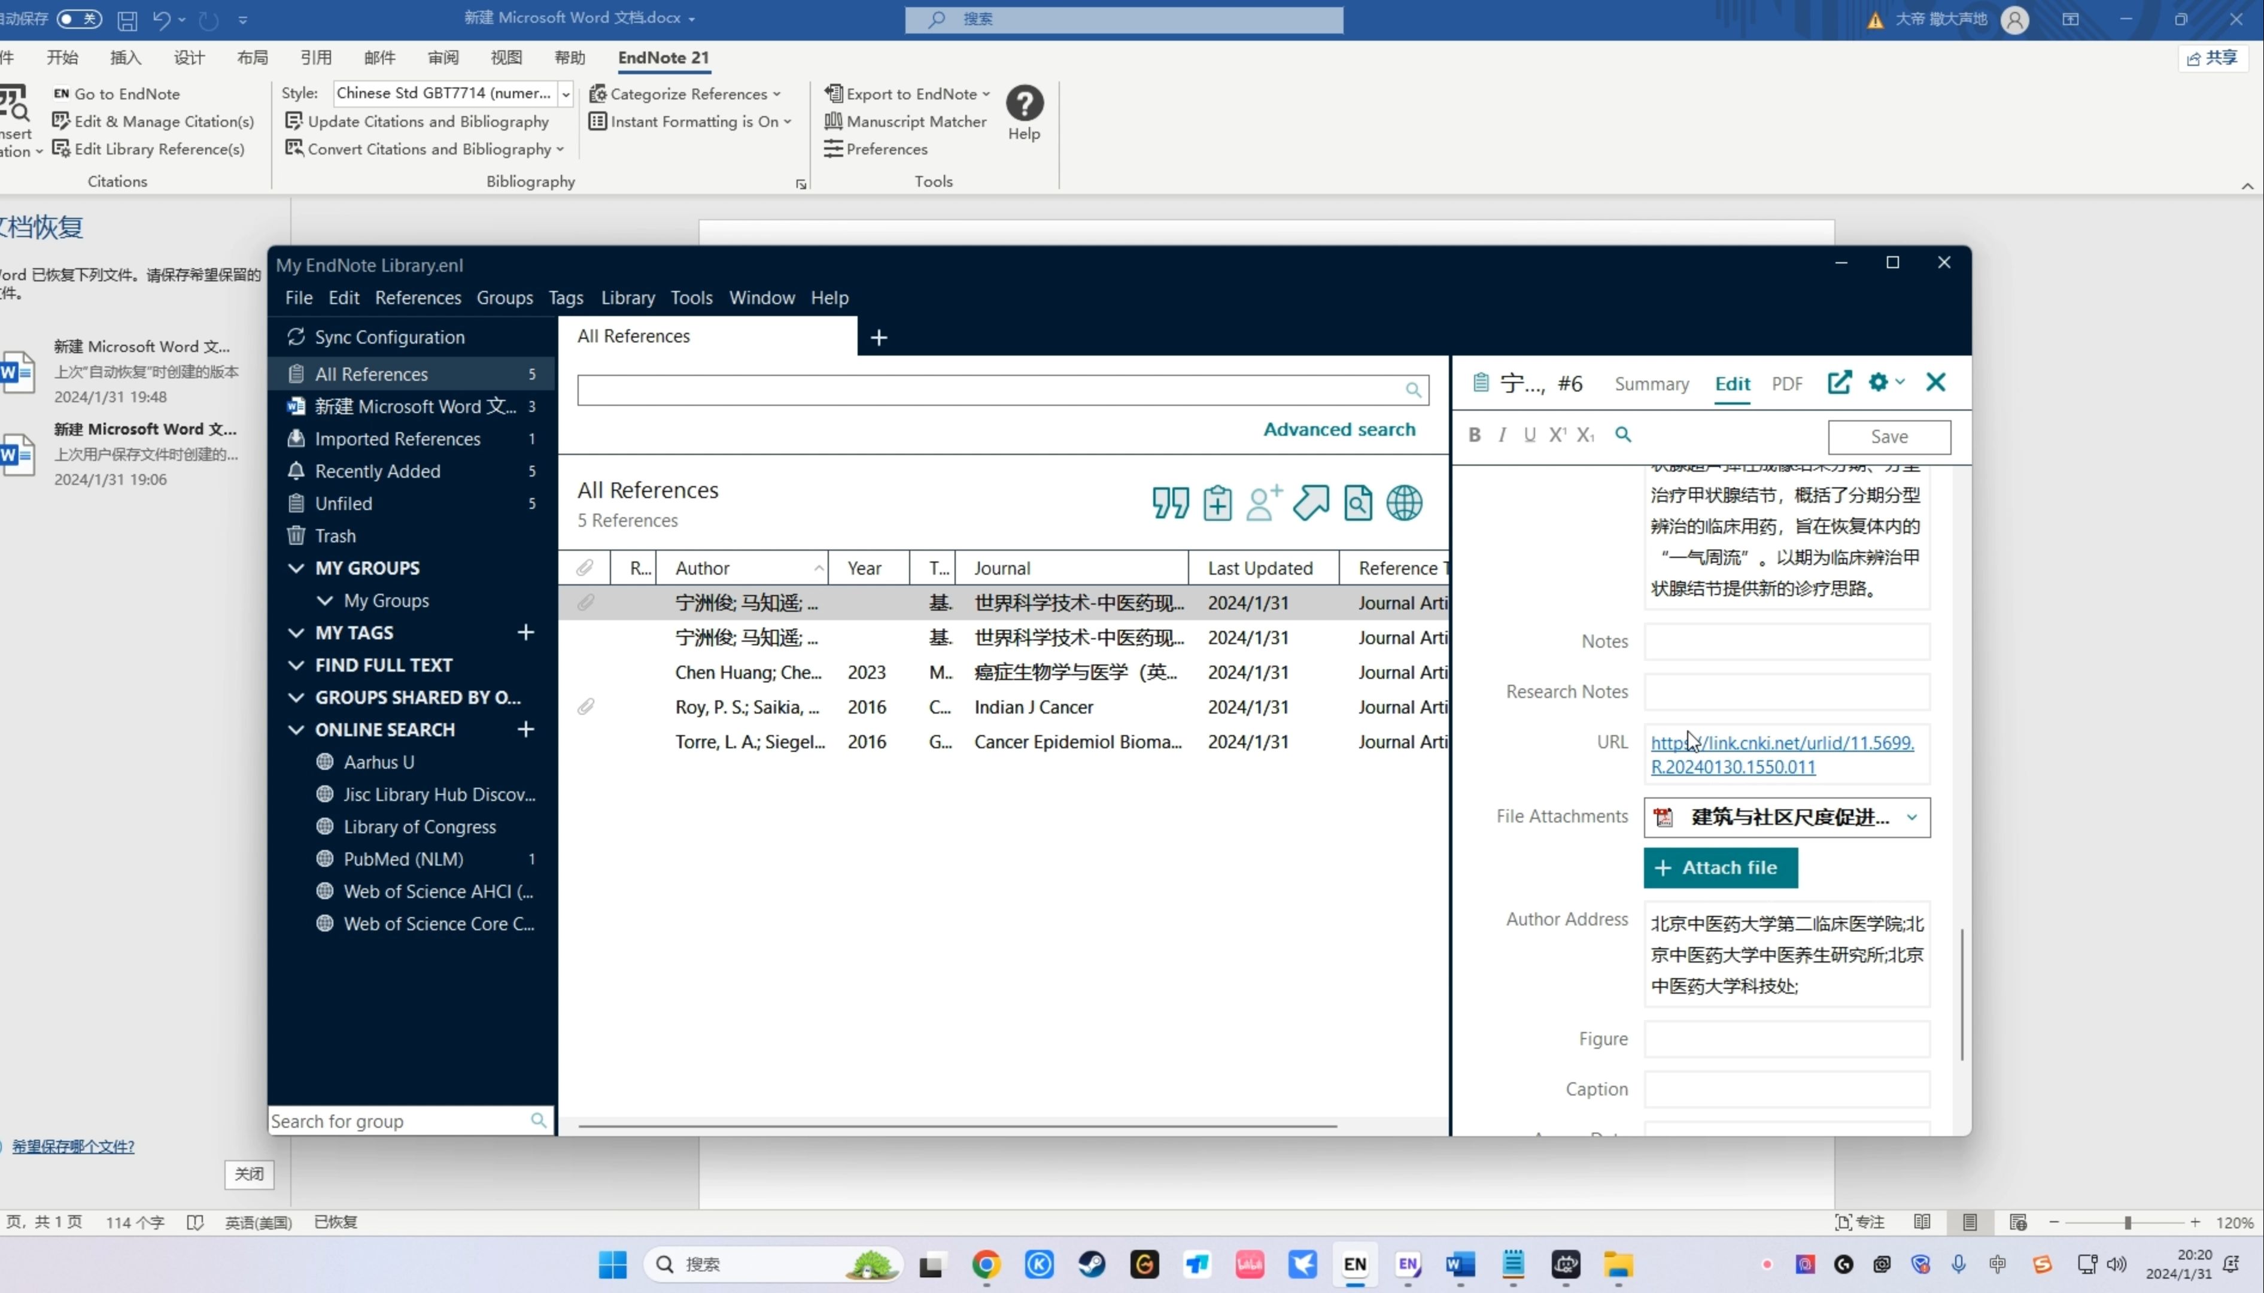
Task: Launch Chrome from the Windows taskbar
Action: coord(986,1265)
